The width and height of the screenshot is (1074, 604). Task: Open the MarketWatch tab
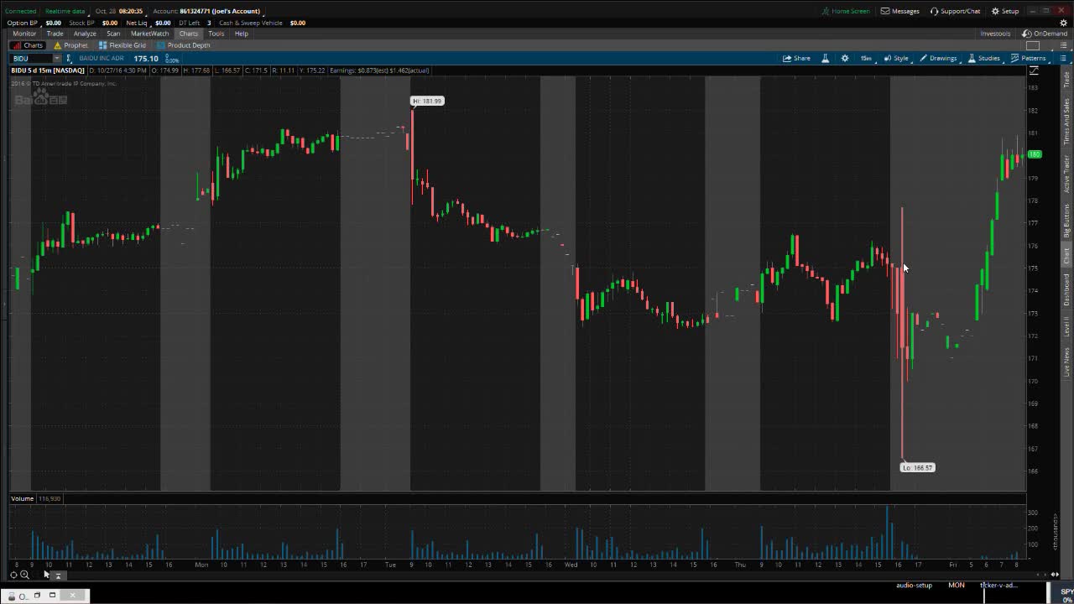click(x=149, y=34)
